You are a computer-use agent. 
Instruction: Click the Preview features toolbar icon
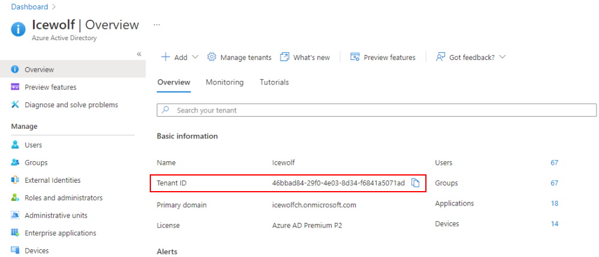[x=355, y=57]
